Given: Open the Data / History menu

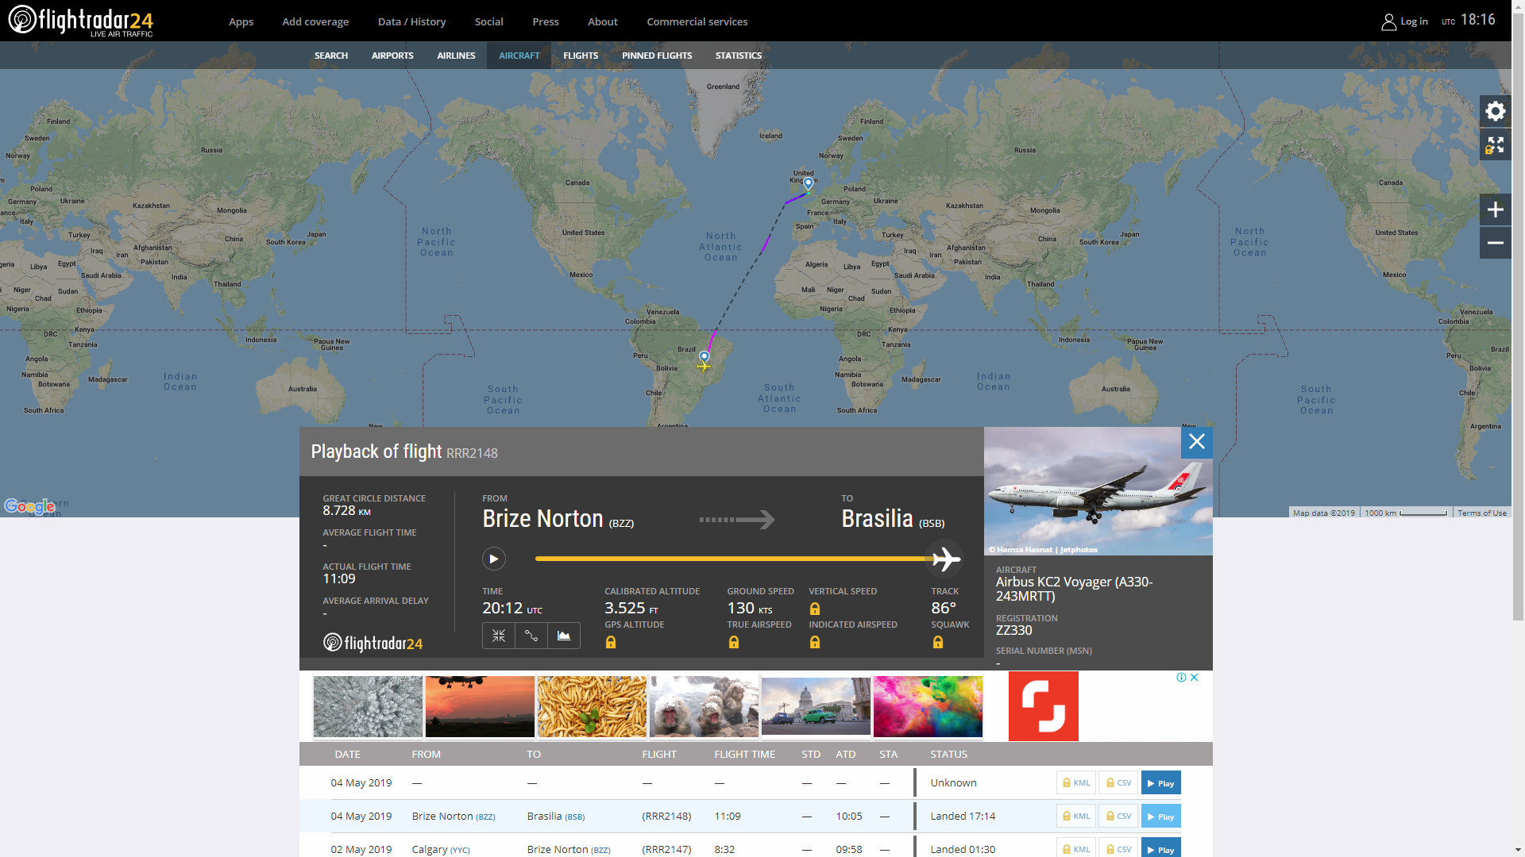Looking at the screenshot, I should 411,21.
